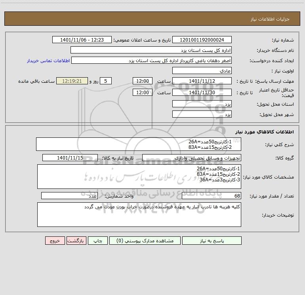Click the نام دستگاه خریدار label

[x=275, y=51]
